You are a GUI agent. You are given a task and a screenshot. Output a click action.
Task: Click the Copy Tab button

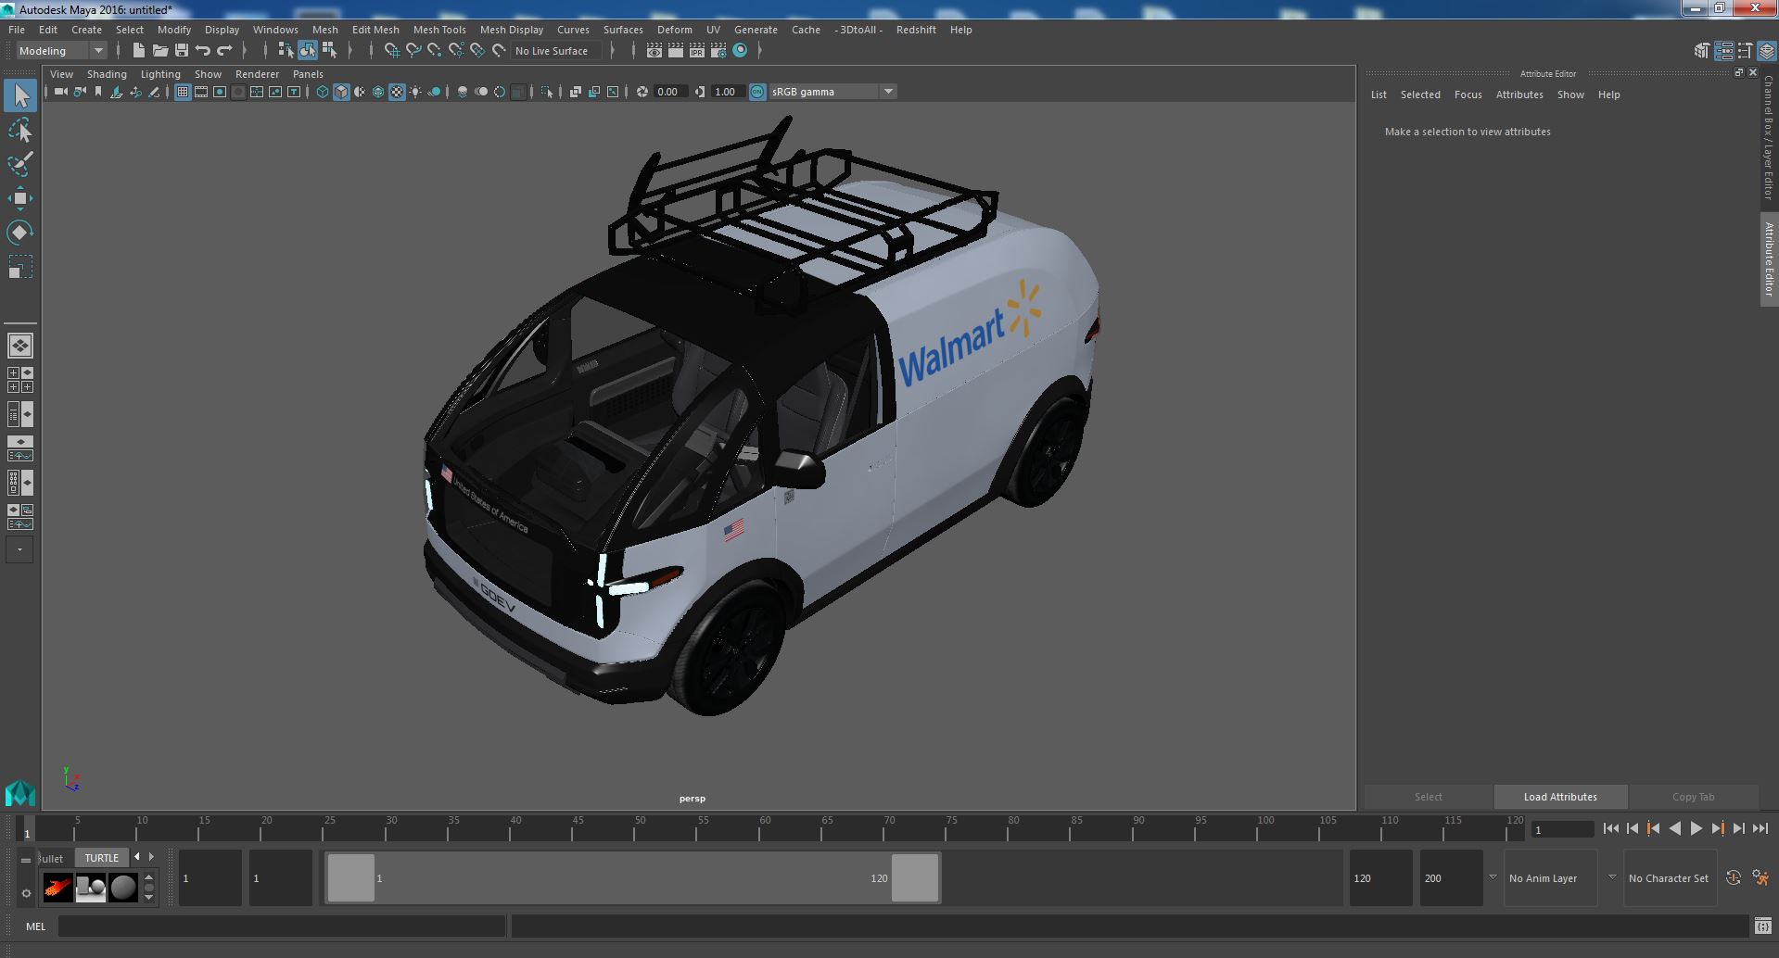pos(1693,797)
